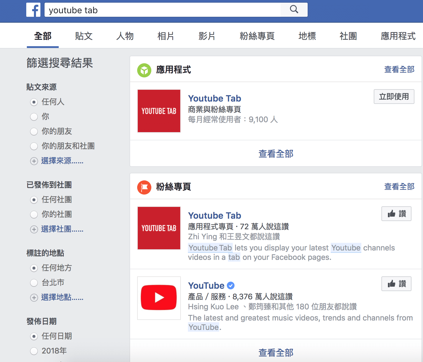Switch to the 地標 tab
The width and height of the screenshot is (423, 362).
(307, 36)
